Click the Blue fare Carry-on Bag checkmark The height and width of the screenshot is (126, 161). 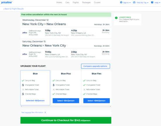point(23,80)
